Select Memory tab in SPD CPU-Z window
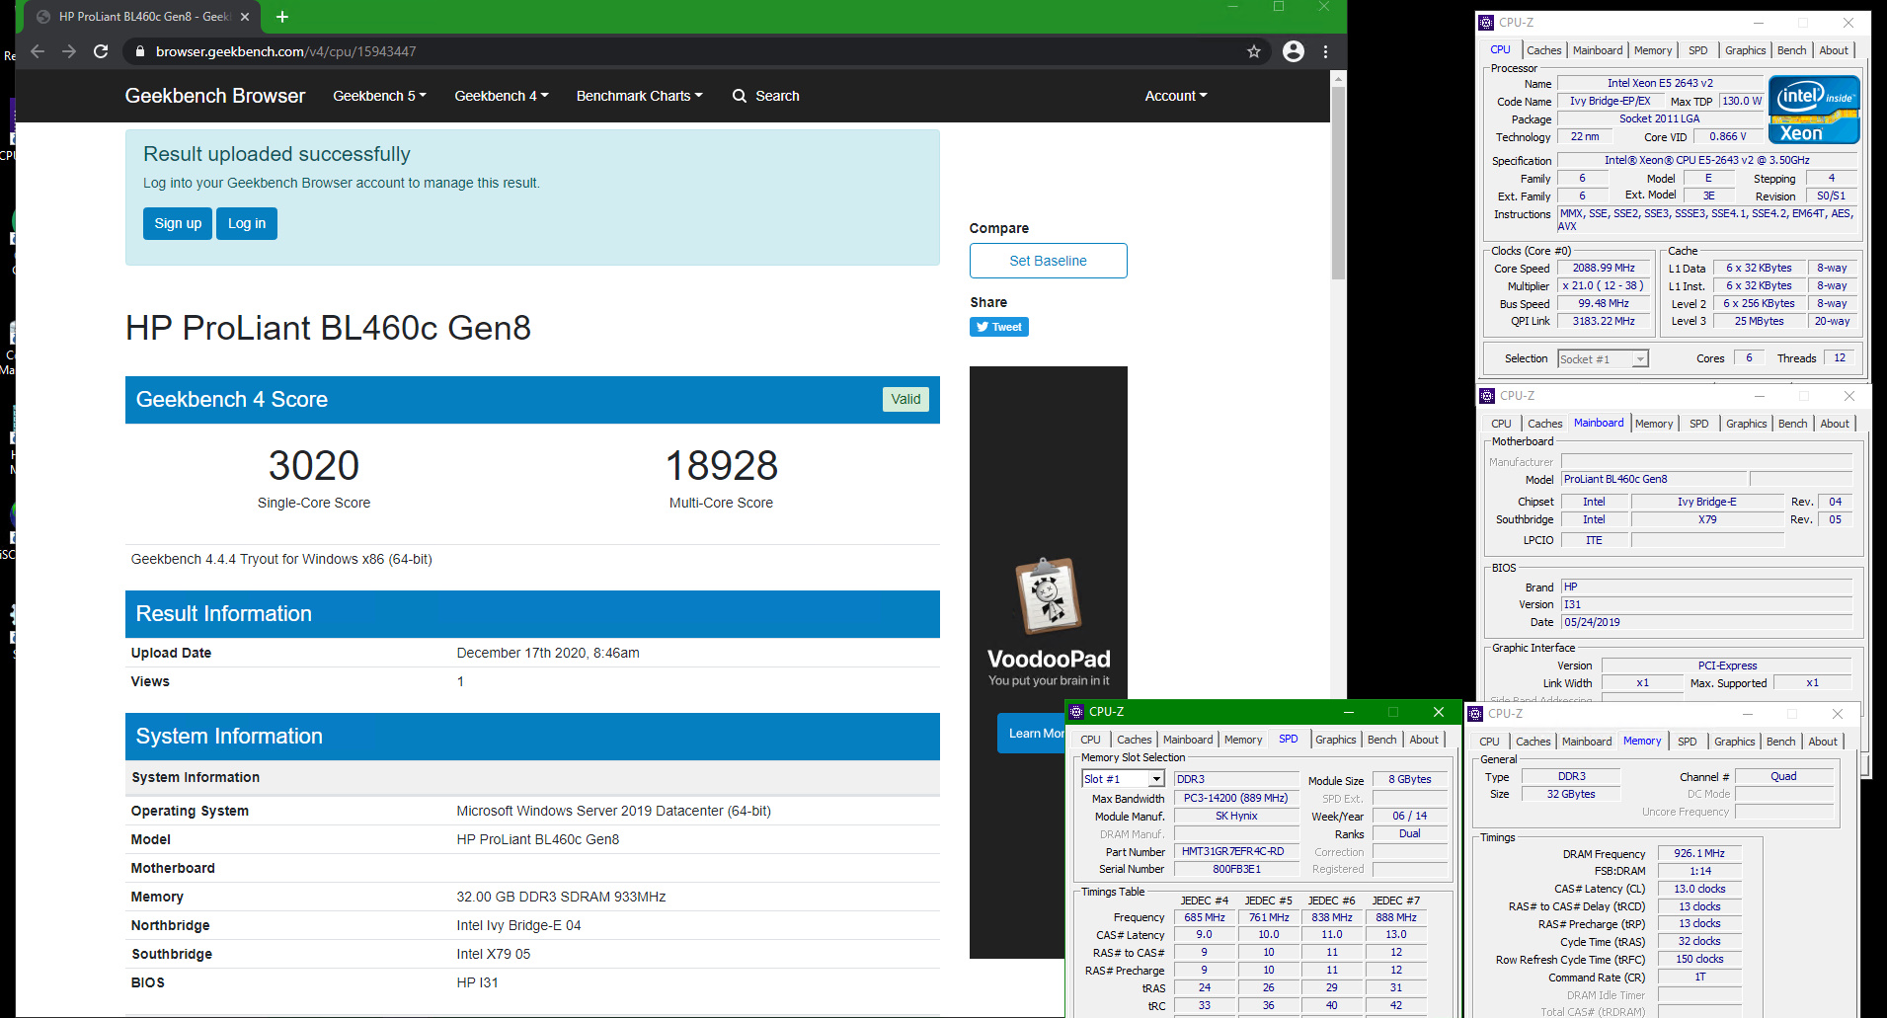The image size is (1887, 1018). click(x=1243, y=740)
